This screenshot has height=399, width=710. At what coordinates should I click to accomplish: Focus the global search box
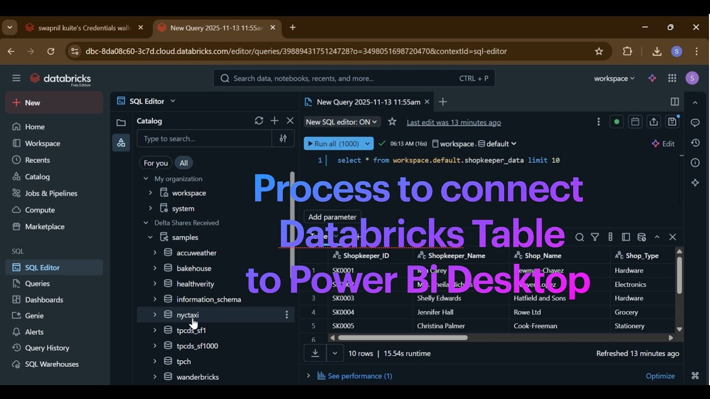click(x=354, y=78)
